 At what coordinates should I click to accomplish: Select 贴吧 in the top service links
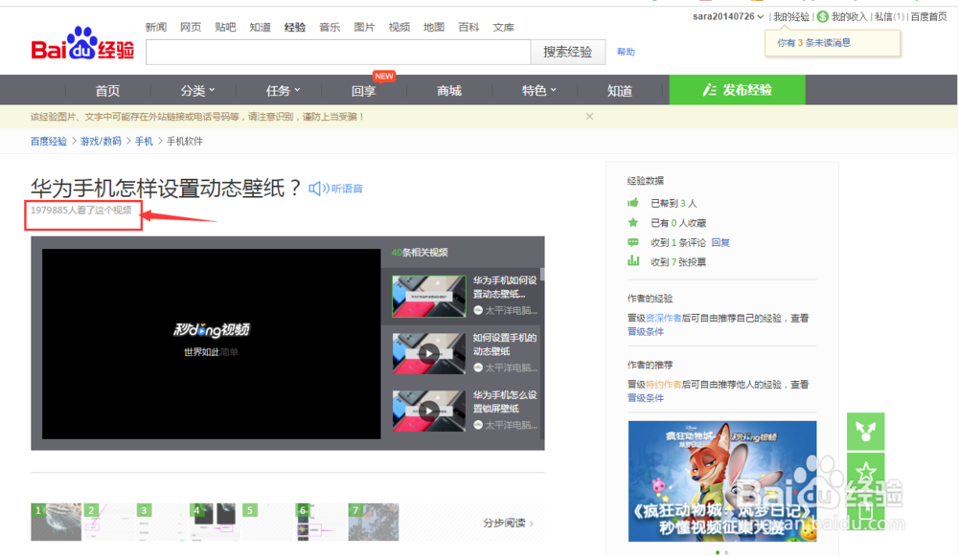pyautogui.click(x=225, y=27)
